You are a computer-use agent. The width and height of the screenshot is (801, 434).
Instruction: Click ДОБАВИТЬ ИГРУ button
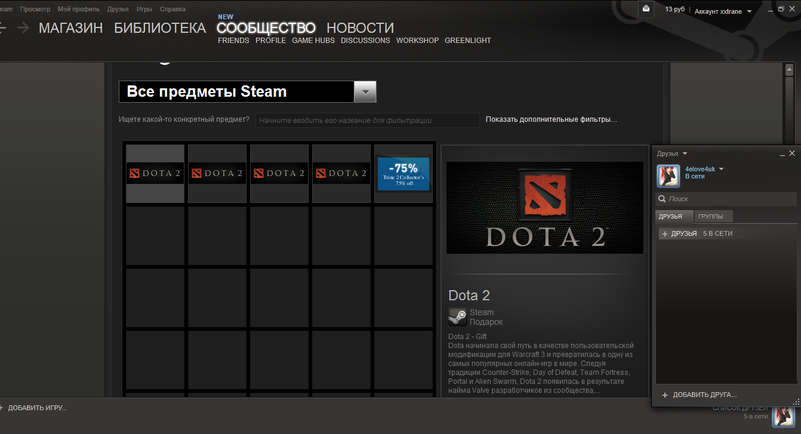click(x=37, y=408)
